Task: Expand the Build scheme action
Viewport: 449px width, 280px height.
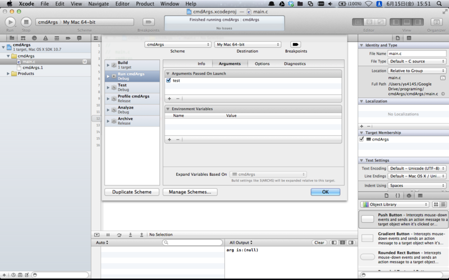Action: pyautogui.click(x=108, y=65)
